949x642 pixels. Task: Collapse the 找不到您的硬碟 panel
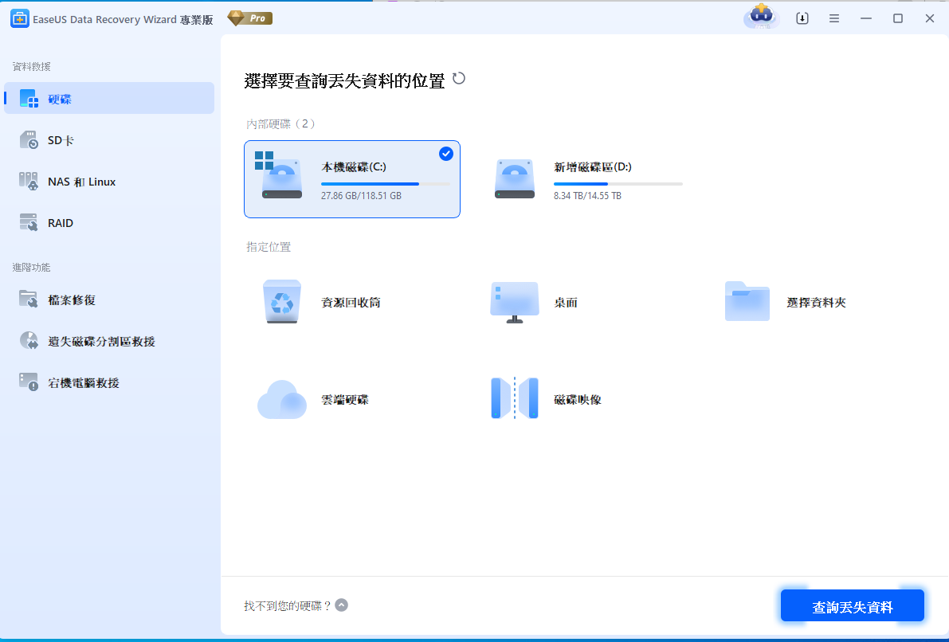pos(341,605)
